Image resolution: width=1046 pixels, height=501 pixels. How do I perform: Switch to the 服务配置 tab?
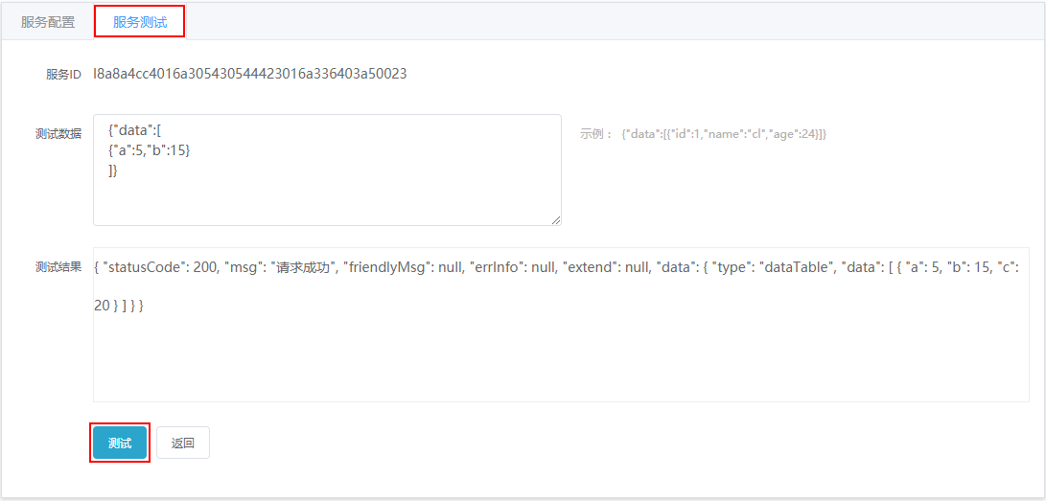click(48, 22)
